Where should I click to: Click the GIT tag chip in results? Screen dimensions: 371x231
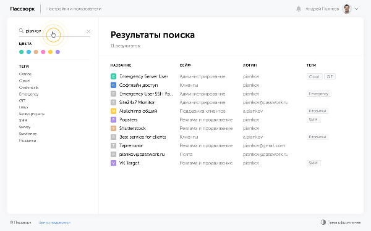click(x=330, y=76)
